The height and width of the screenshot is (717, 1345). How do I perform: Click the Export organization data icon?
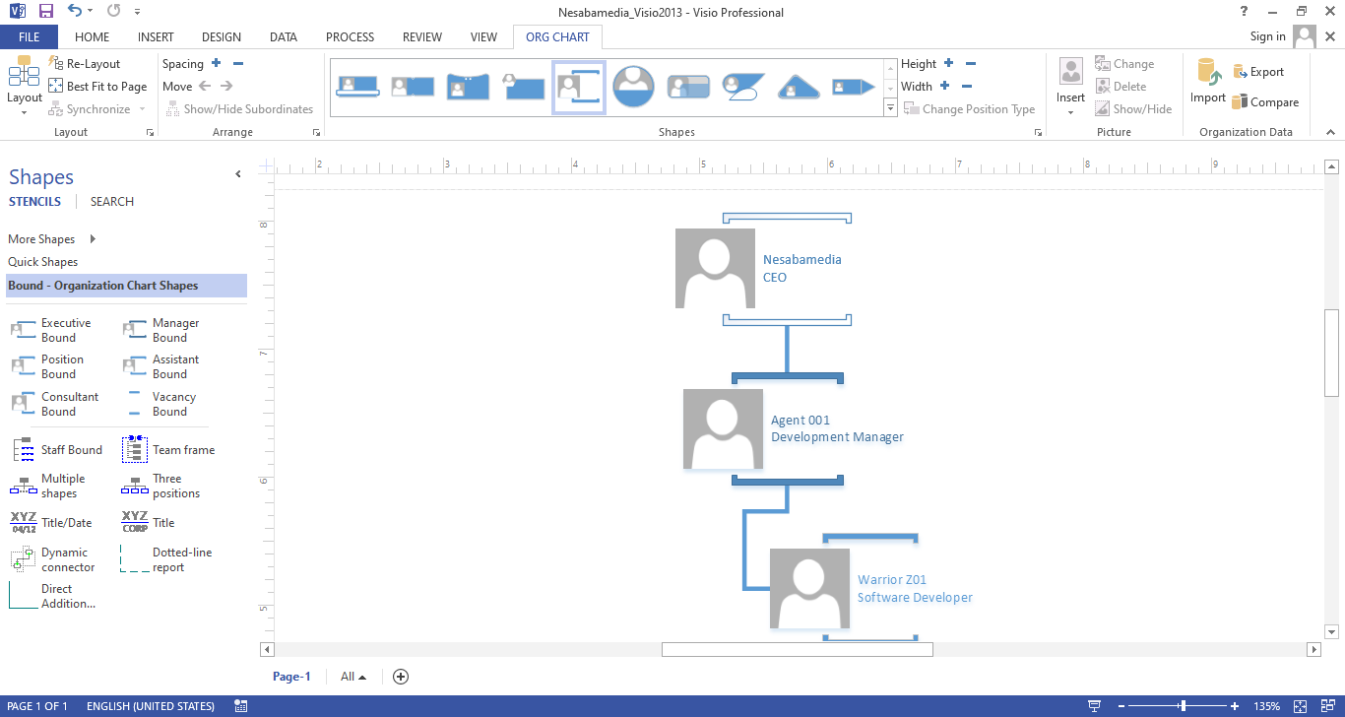pyautogui.click(x=1241, y=72)
